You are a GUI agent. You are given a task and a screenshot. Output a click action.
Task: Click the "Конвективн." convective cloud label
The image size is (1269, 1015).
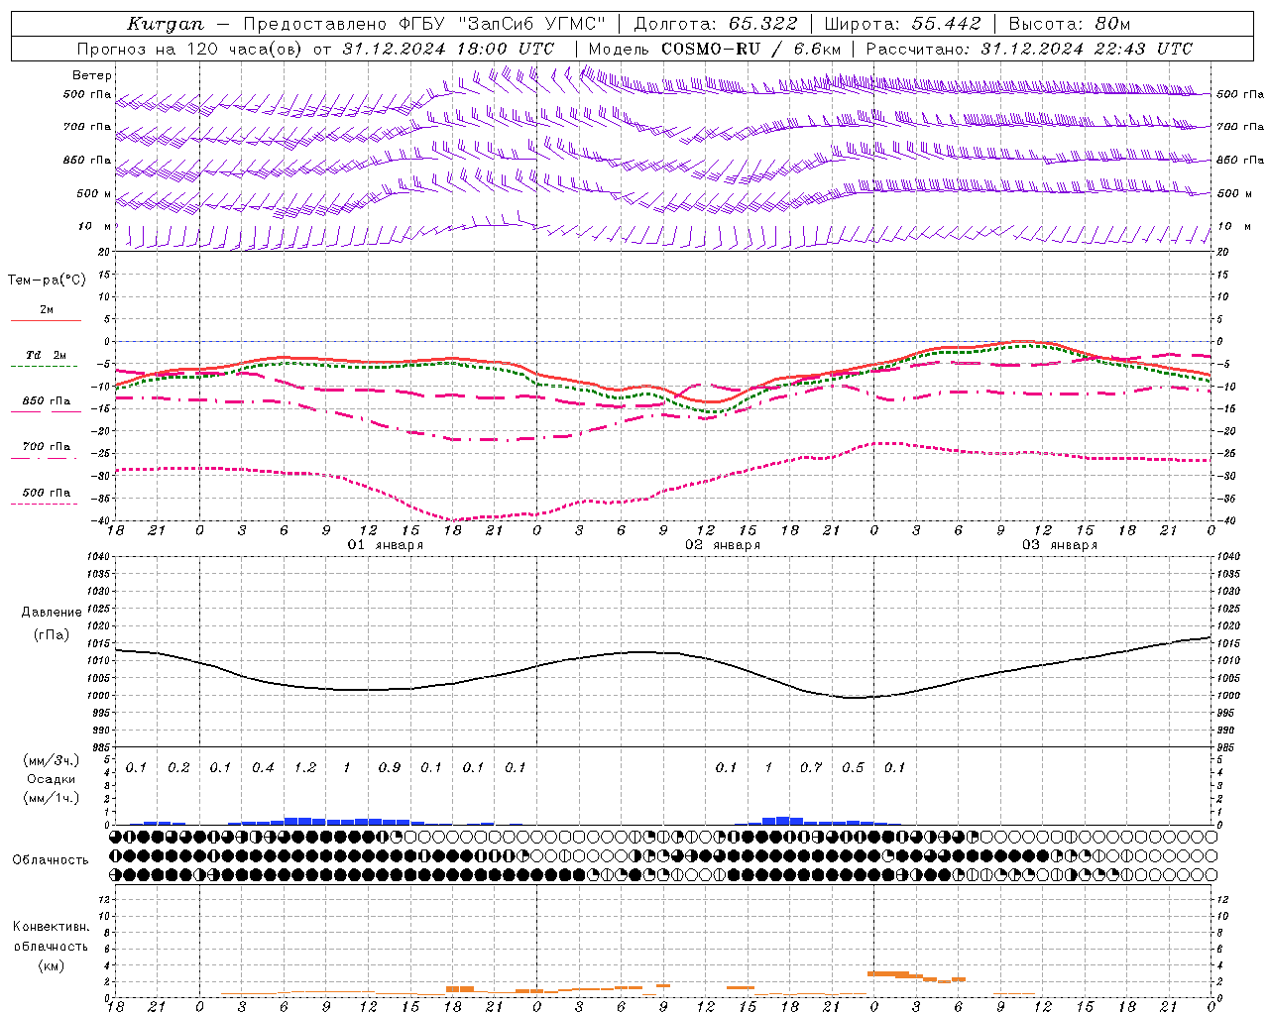coord(51,927)
